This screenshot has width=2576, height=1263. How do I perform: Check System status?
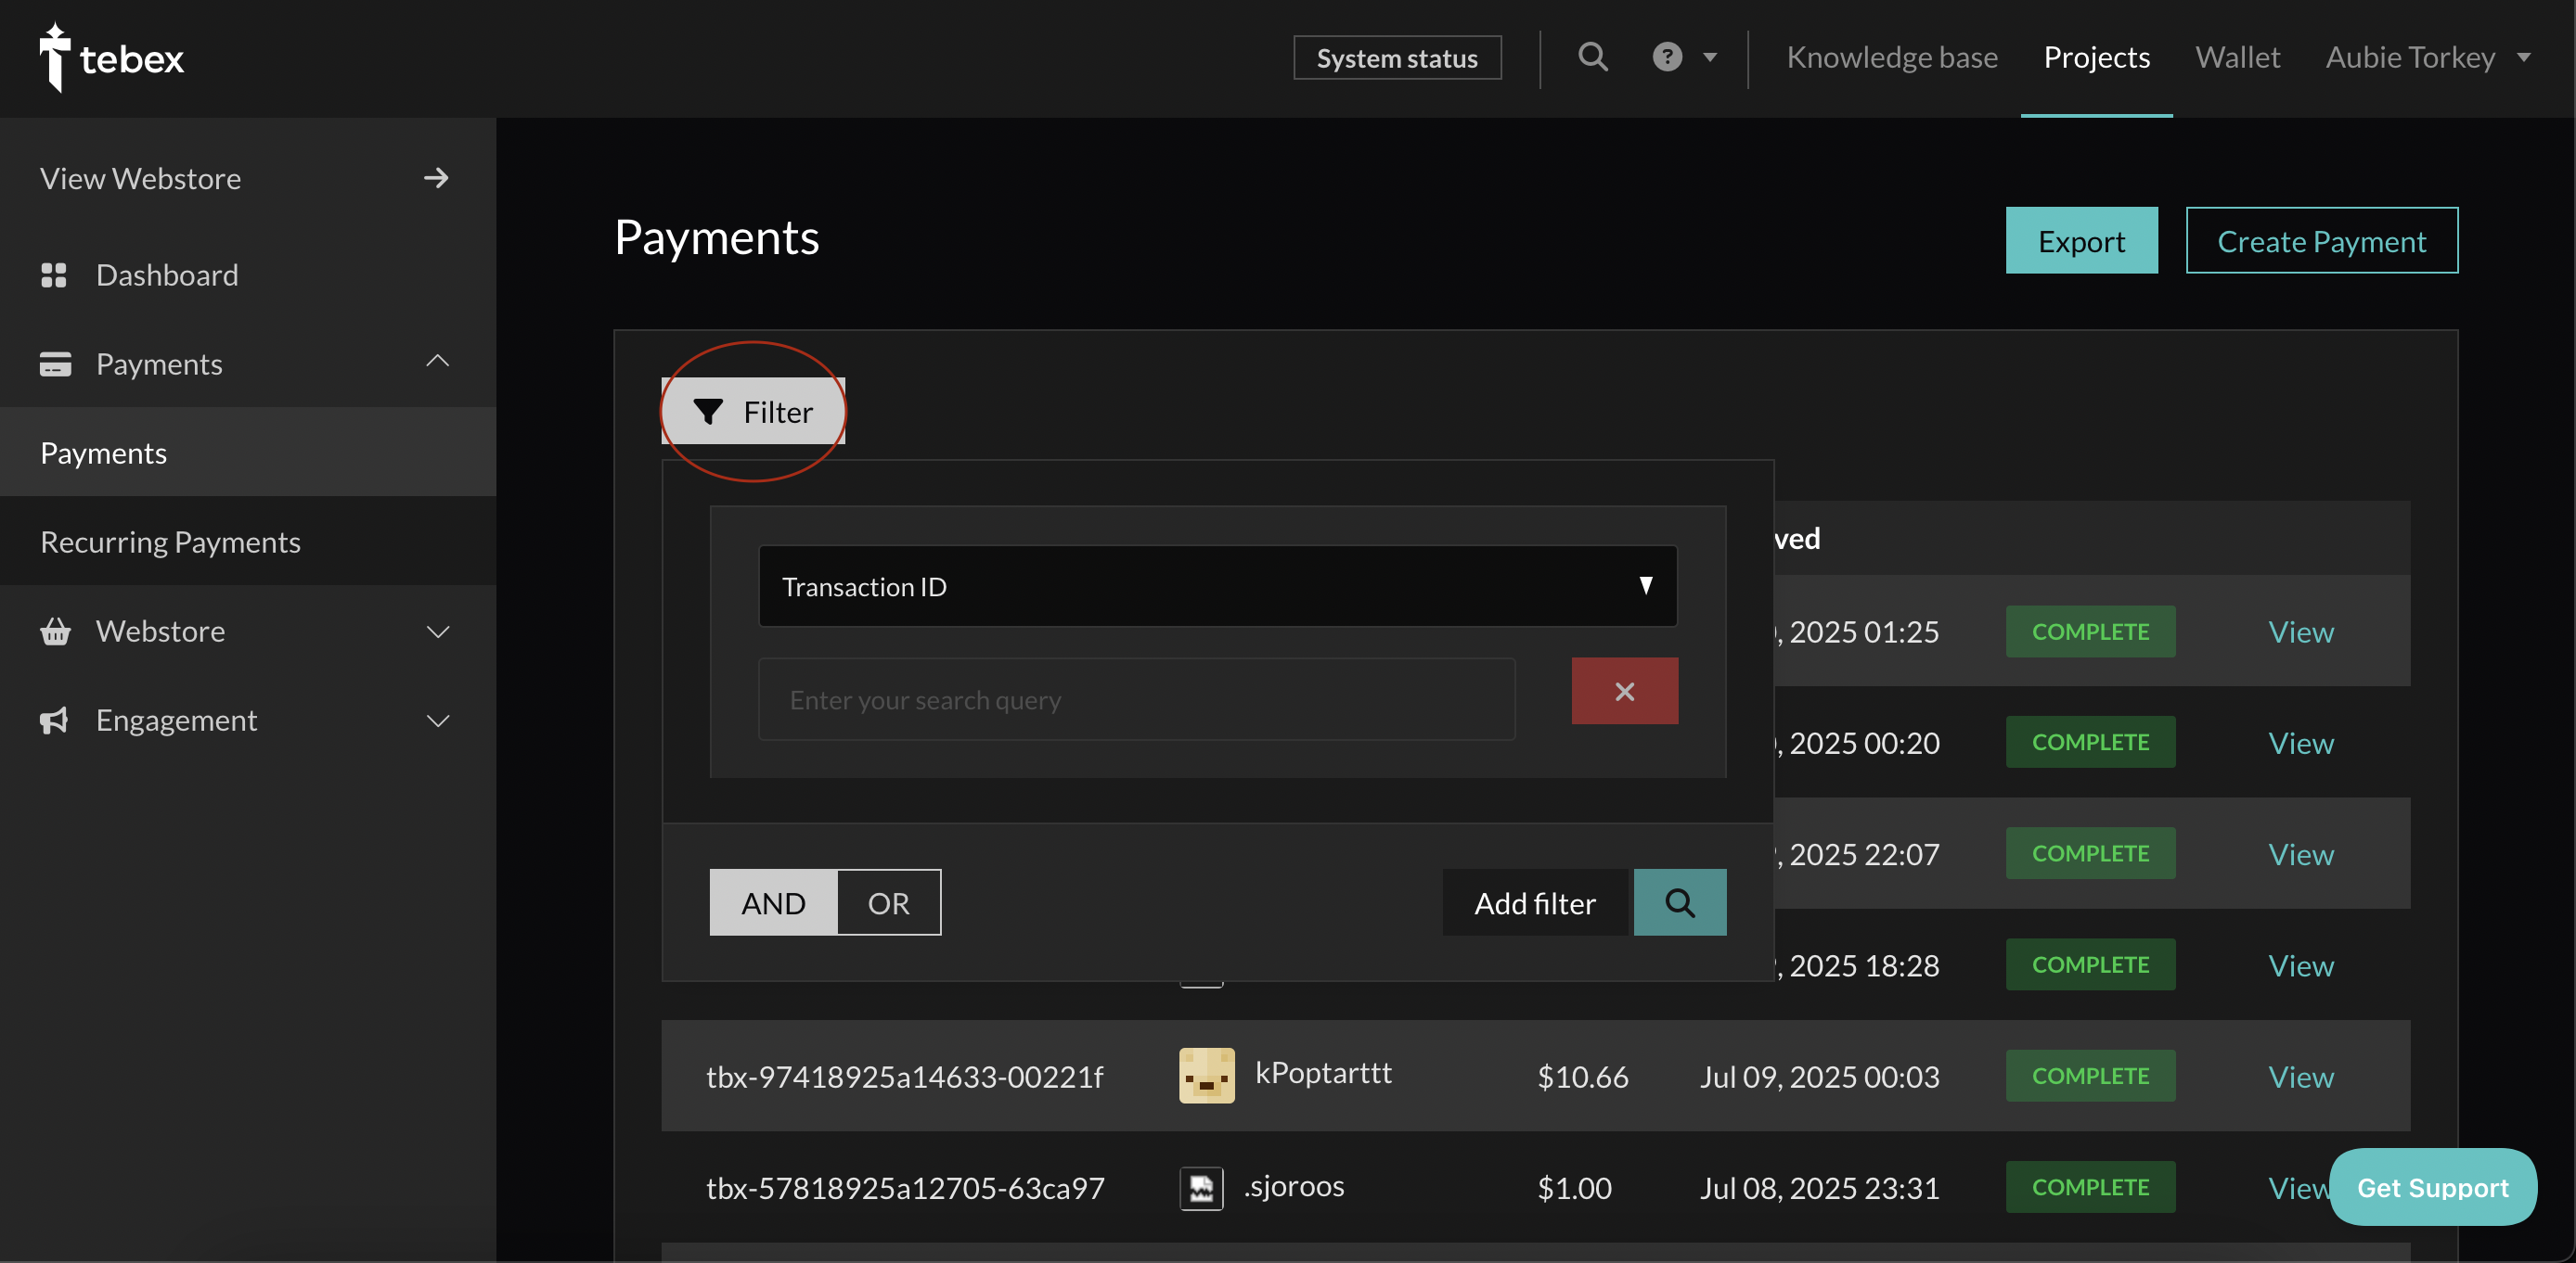tap(1397, 57)
